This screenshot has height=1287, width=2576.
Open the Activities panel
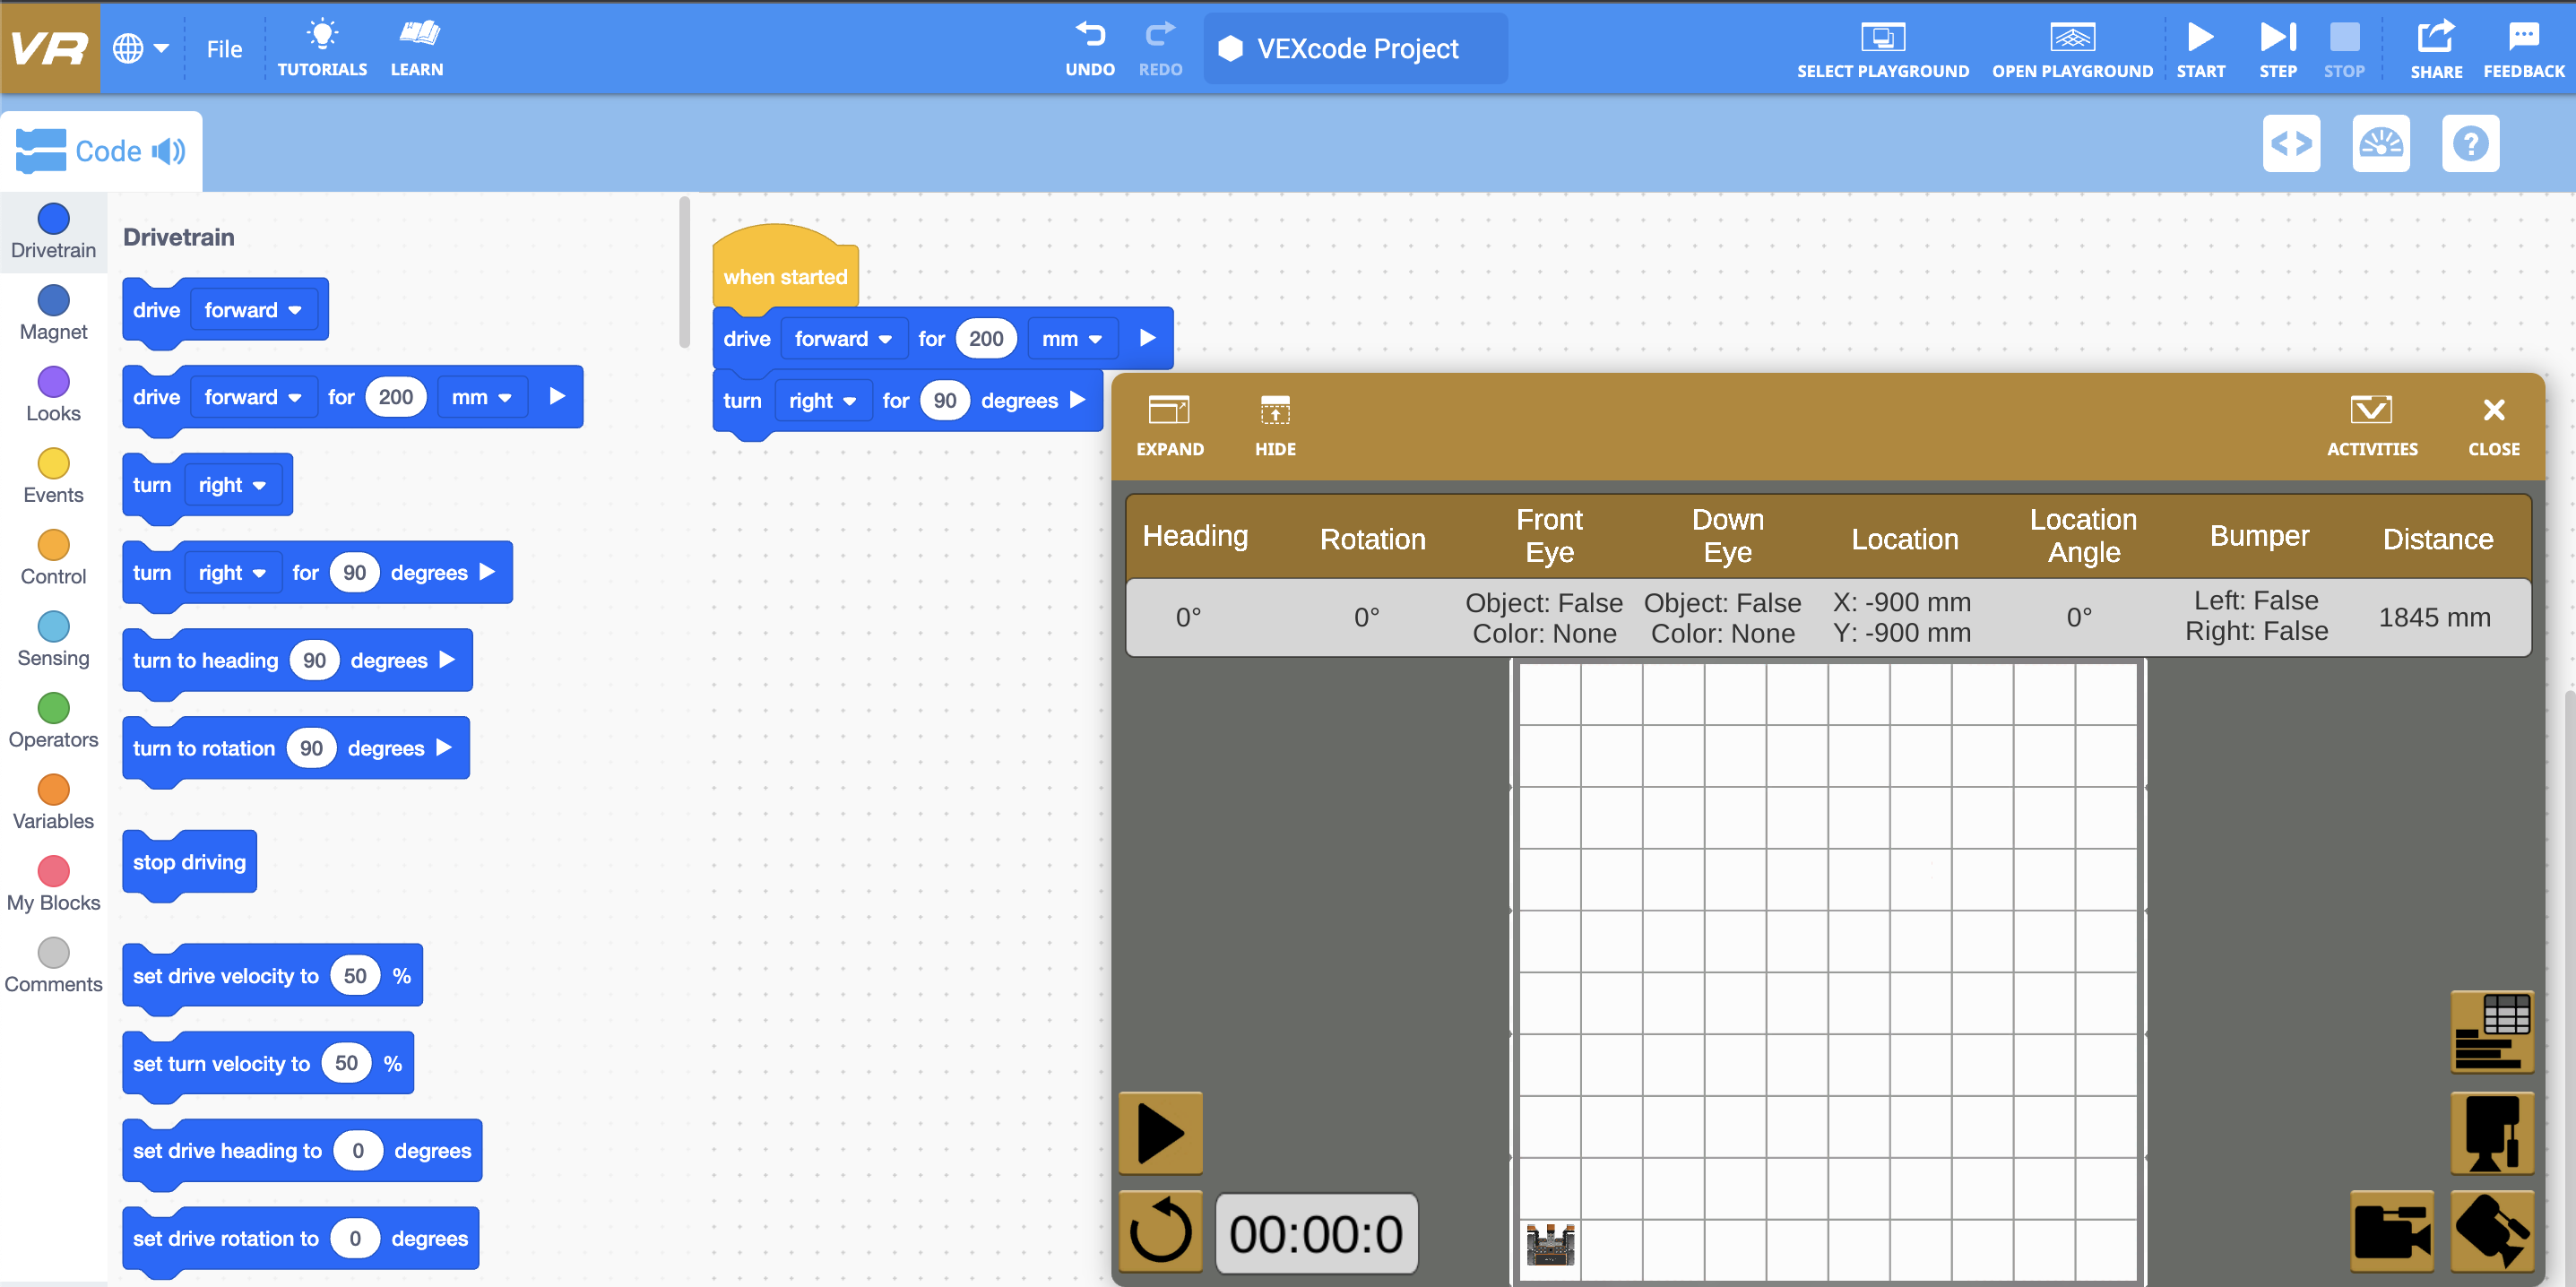click(x=2372, y=424)
